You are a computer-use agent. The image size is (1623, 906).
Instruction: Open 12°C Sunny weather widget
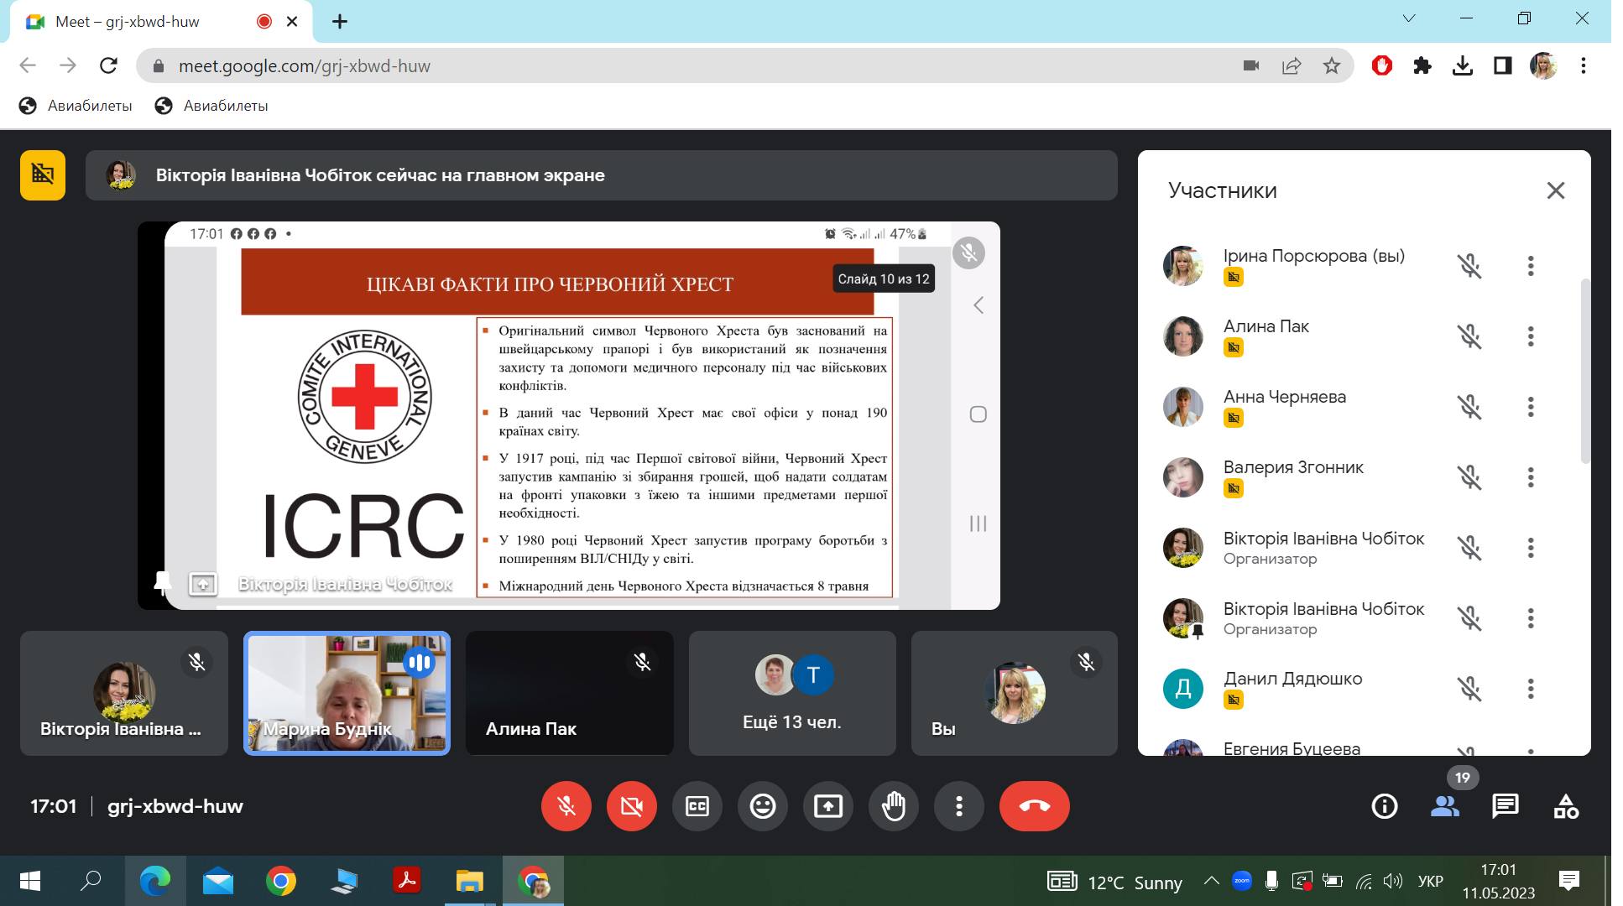point(1115,882)
